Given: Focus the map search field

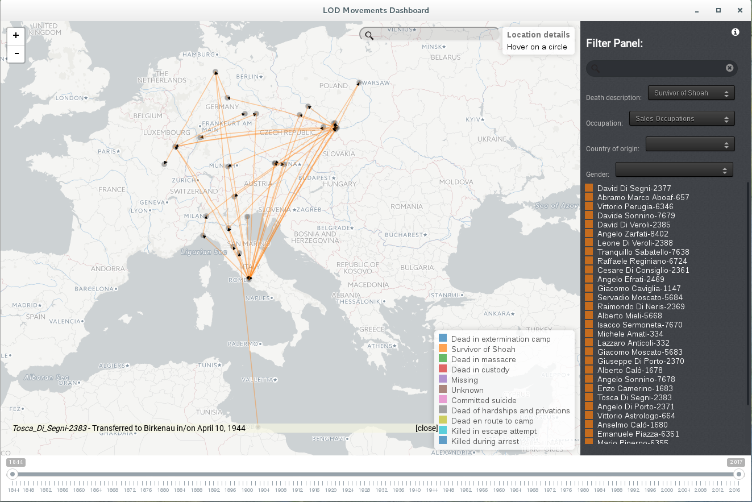Looking at the screenshot, I should click(430, 34).
